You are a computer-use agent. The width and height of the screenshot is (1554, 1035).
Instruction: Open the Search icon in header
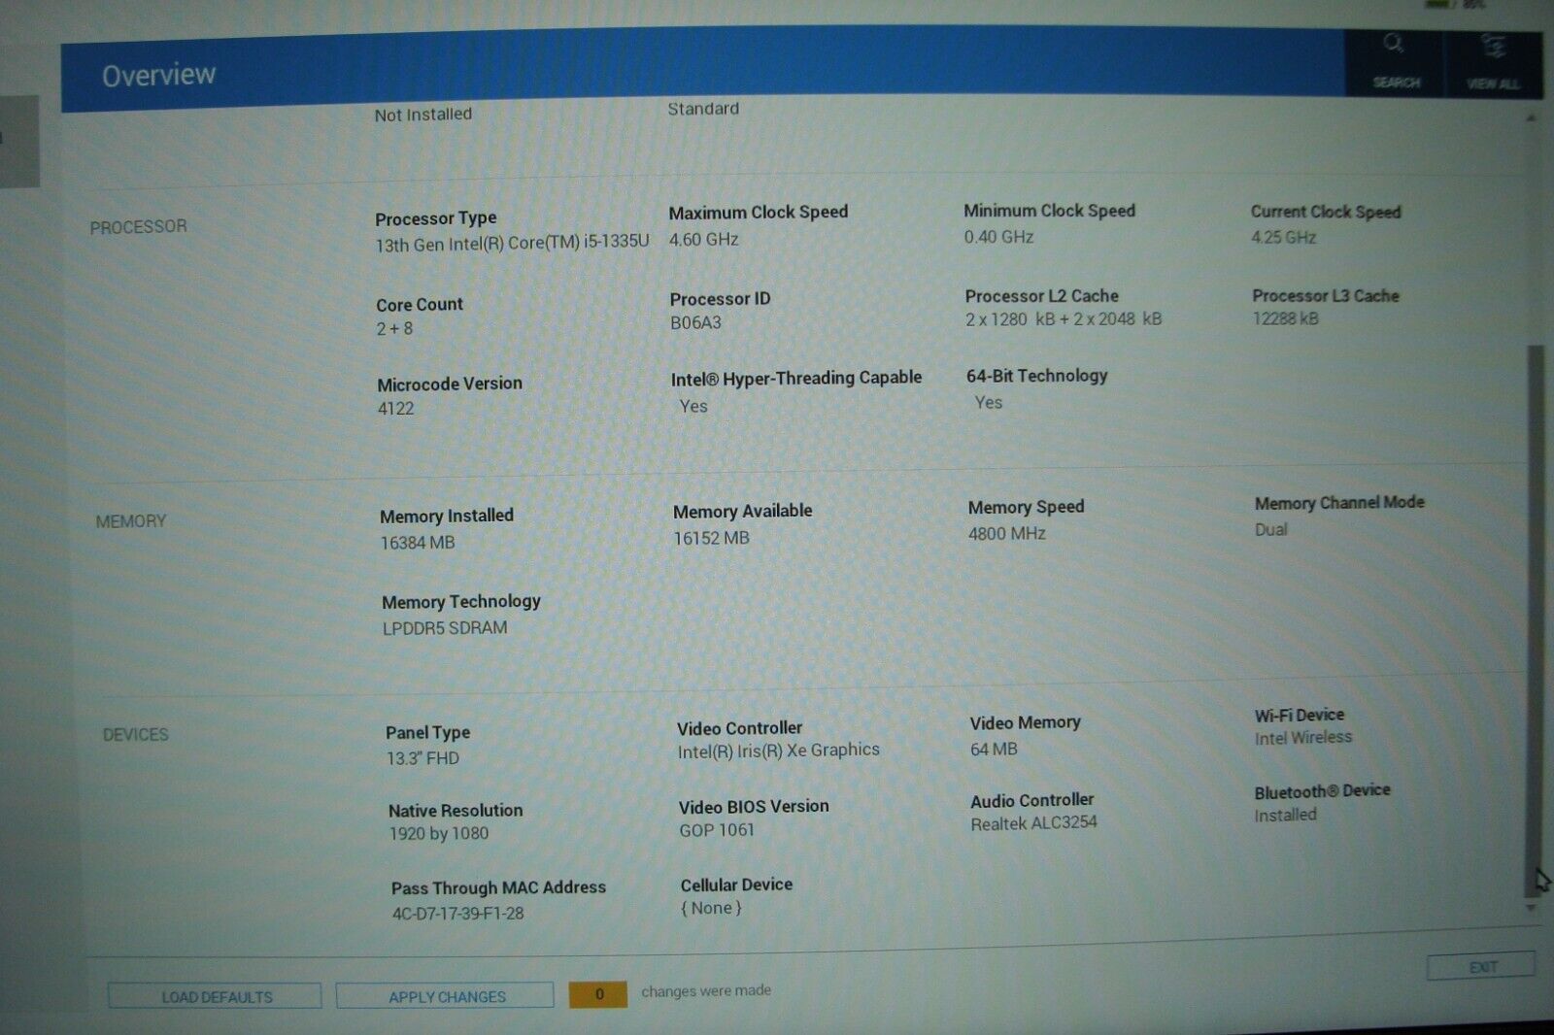[x=1395, y=61]
